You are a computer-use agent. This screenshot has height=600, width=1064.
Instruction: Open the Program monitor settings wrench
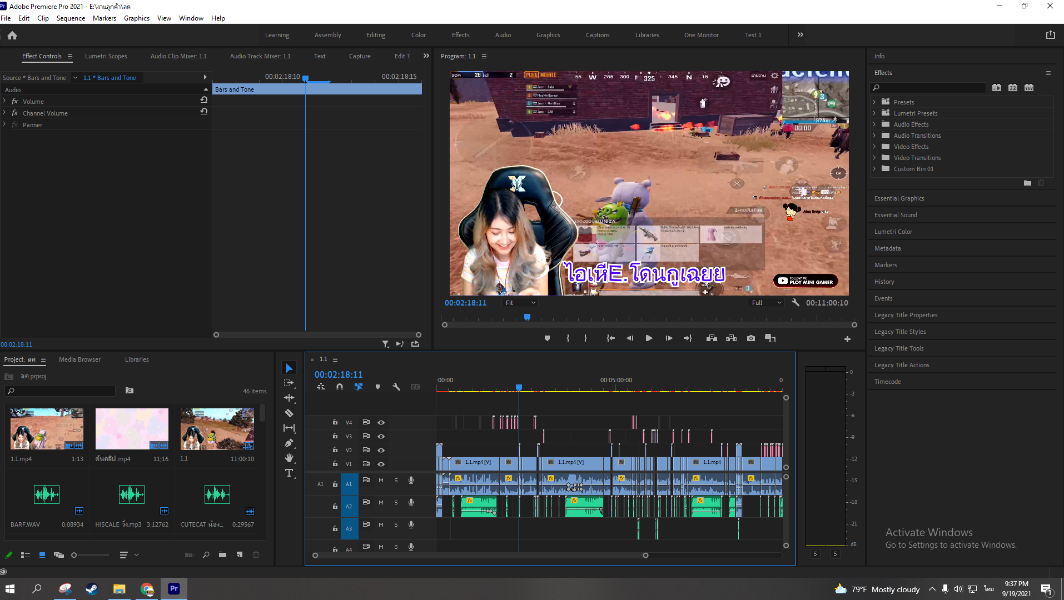[795, 303]
